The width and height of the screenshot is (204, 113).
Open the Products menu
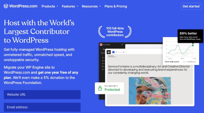(x=48, y=6)
